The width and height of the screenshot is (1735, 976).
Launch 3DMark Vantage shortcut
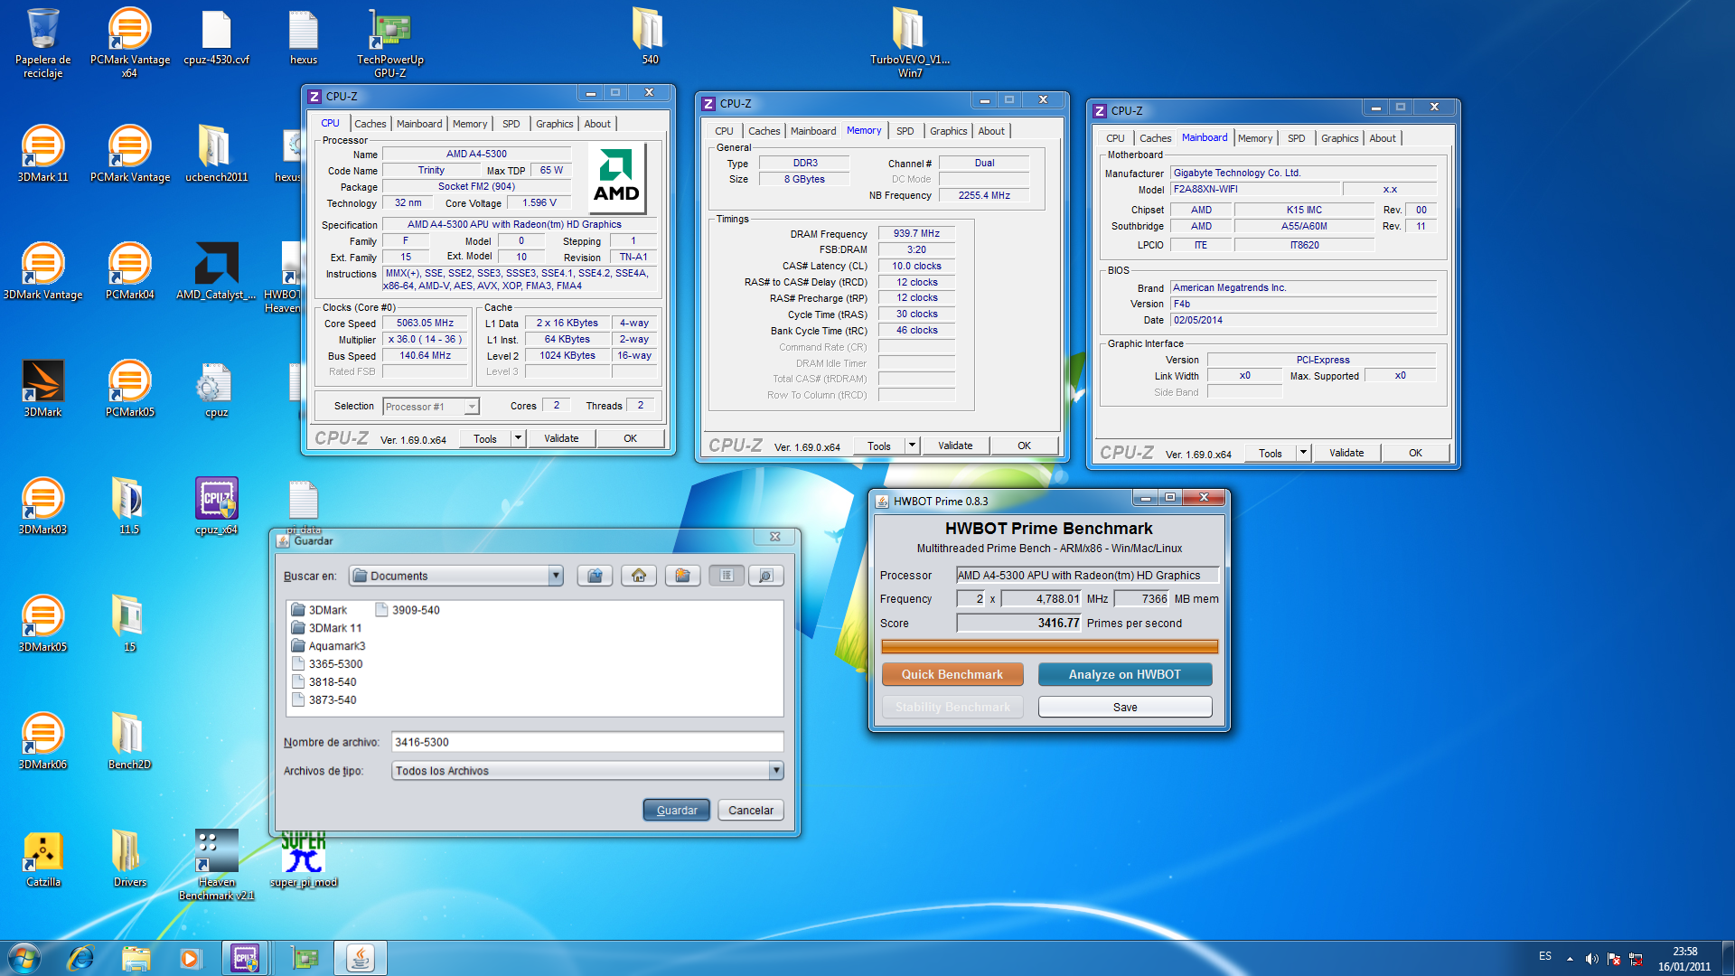[42, 272]
